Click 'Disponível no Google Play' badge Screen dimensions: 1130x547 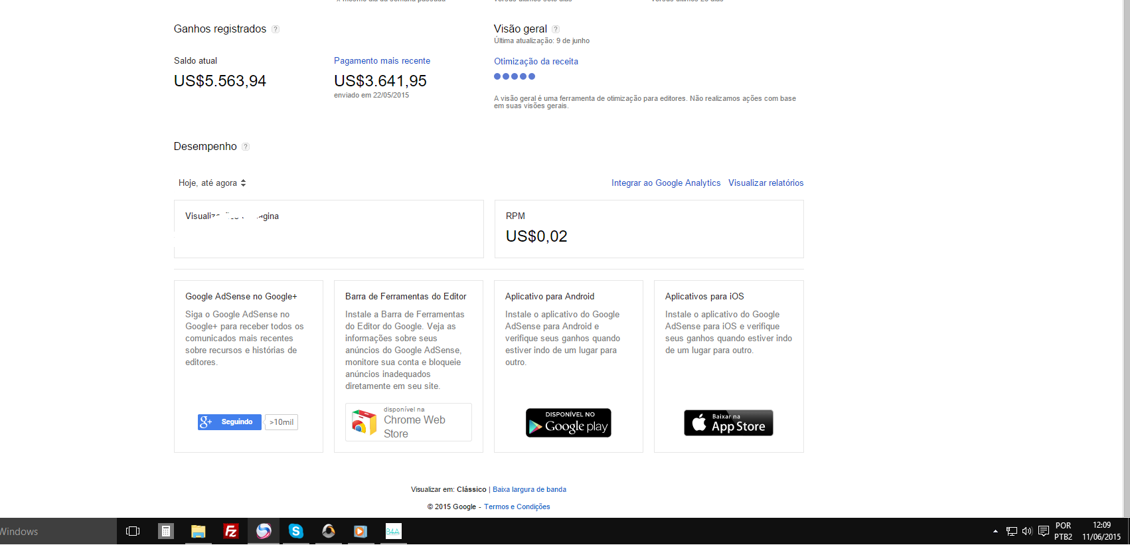[x=568, y=423]
